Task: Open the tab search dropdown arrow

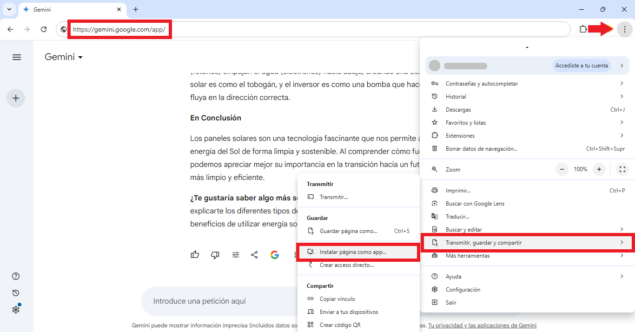Action: [x=9, y=9]
